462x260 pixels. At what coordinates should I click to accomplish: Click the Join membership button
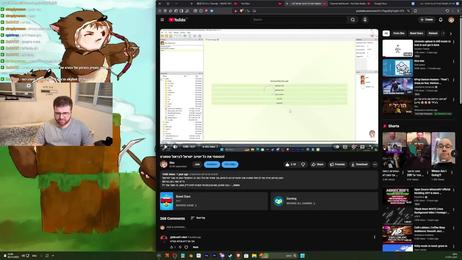coord(197,164)
